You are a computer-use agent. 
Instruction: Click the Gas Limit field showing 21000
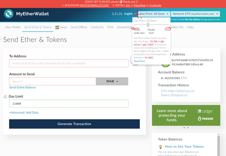point(69,104)
